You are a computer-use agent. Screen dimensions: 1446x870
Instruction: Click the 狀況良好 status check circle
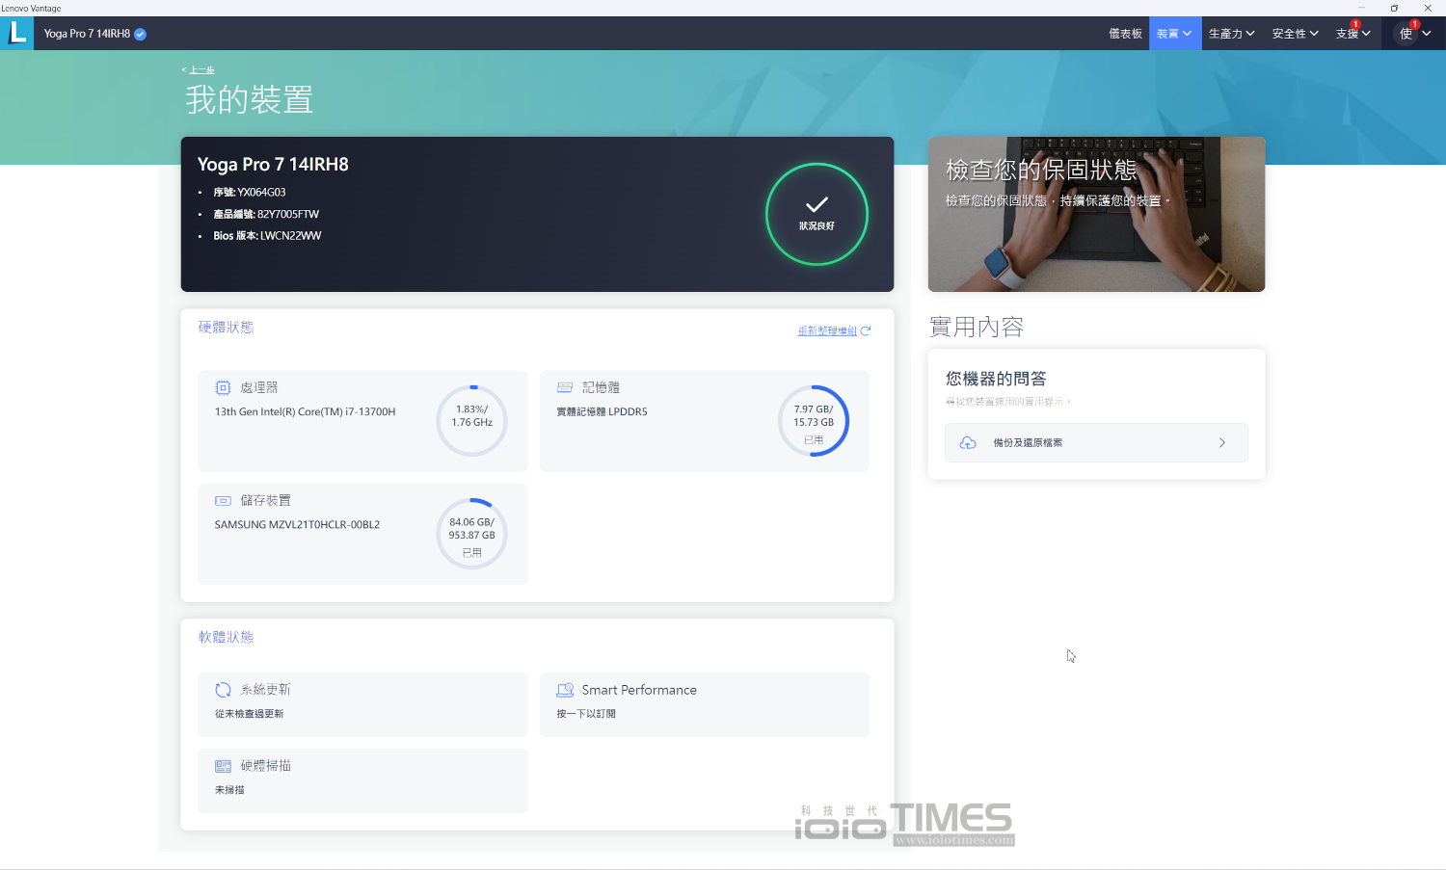point(817,214)
